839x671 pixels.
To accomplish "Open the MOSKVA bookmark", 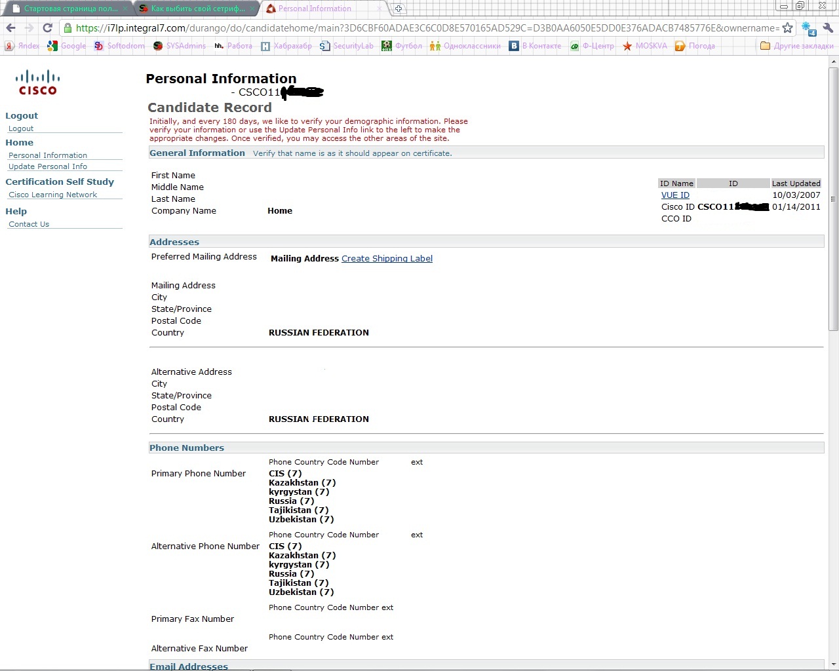I will [x=644, y=46].
